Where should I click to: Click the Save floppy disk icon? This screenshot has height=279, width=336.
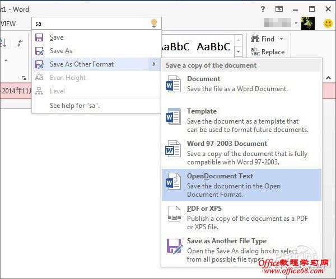pyautogui.click(x=39, y=37)
